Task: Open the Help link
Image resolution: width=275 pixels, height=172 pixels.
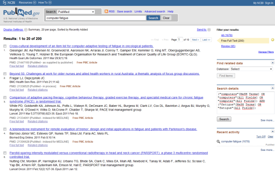Action: tap(170, 11)
